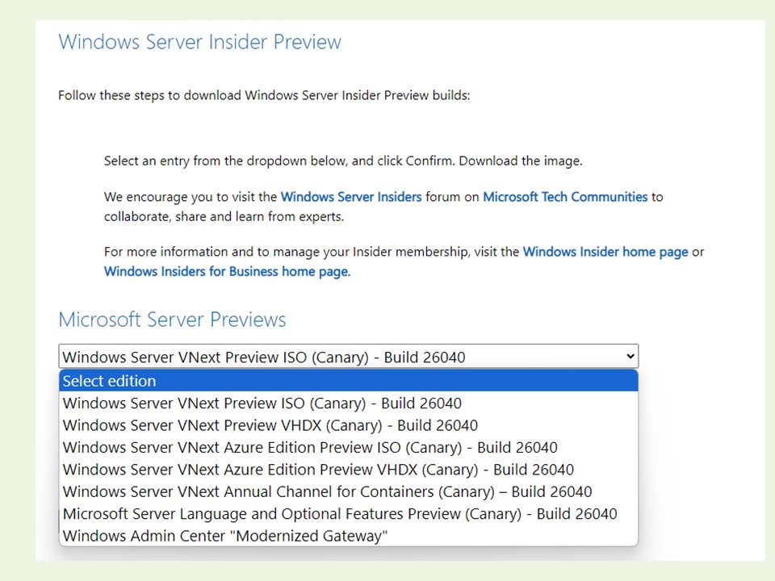Image resolution: width=775 pixels, height=581 pixels.
Task: Choose Windows Admin Center "Modernized Gateway" option
Action: [x=349, y=536]
